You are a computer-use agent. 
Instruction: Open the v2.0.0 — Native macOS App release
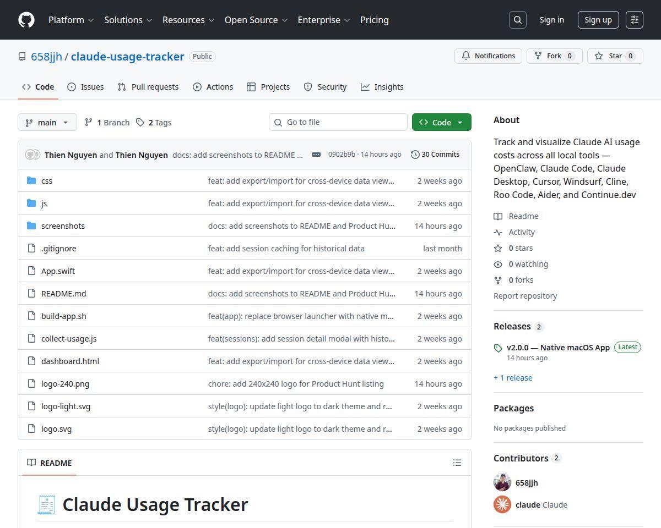point(558,348)
